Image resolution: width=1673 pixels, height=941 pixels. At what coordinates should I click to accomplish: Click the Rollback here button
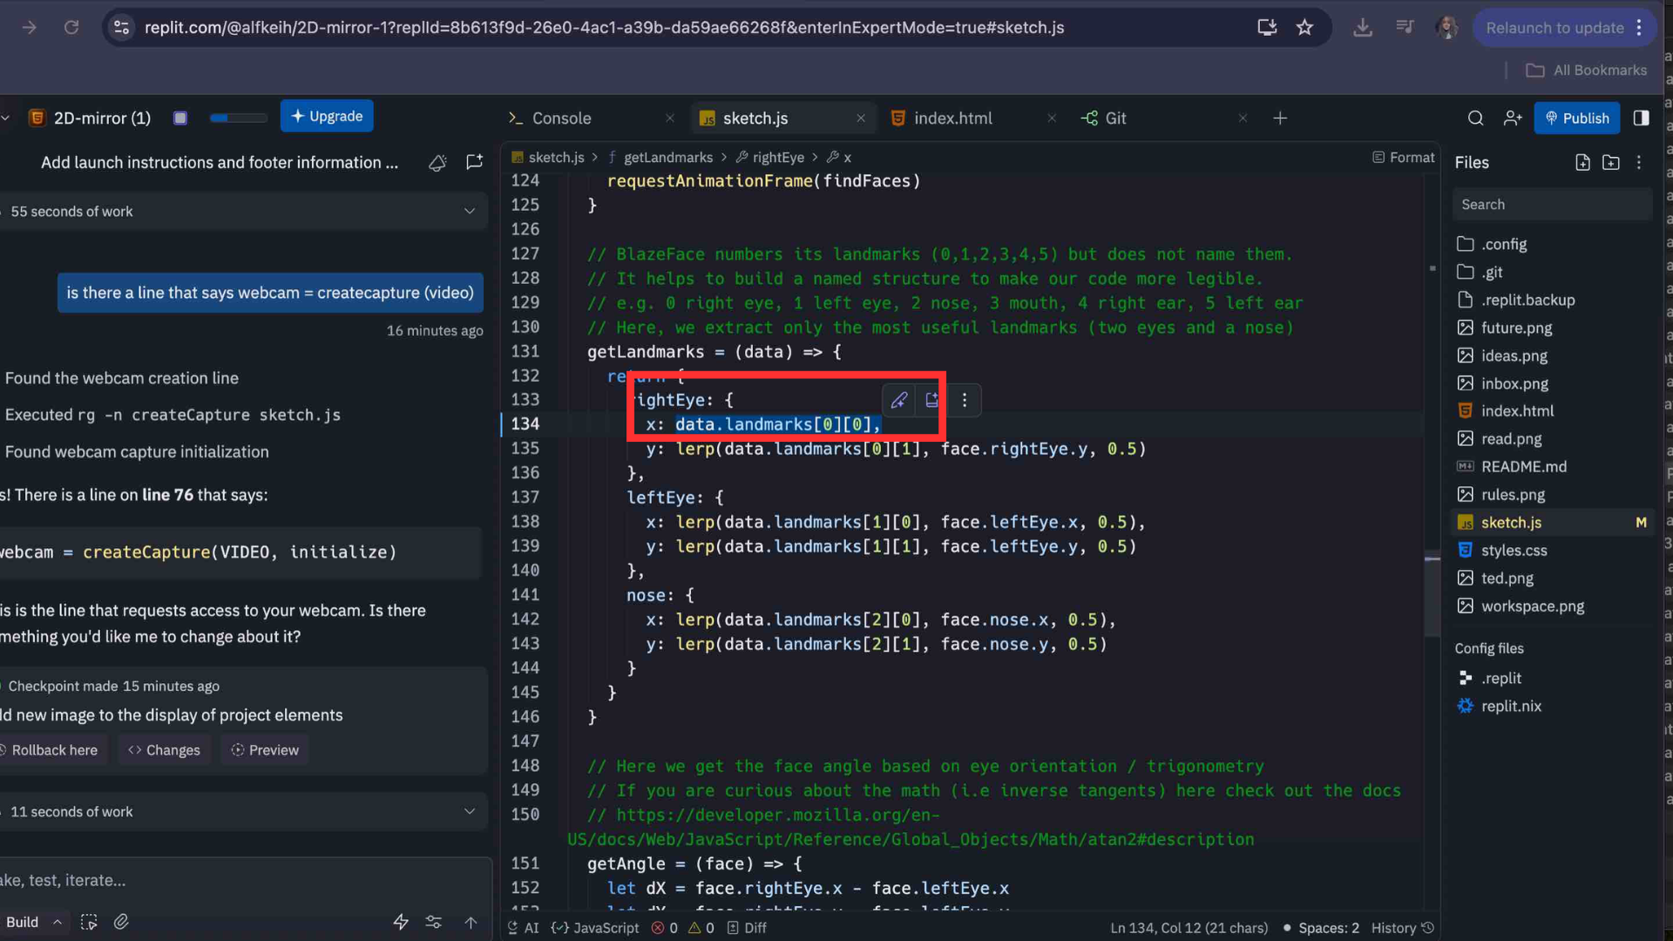click(53, 750)
